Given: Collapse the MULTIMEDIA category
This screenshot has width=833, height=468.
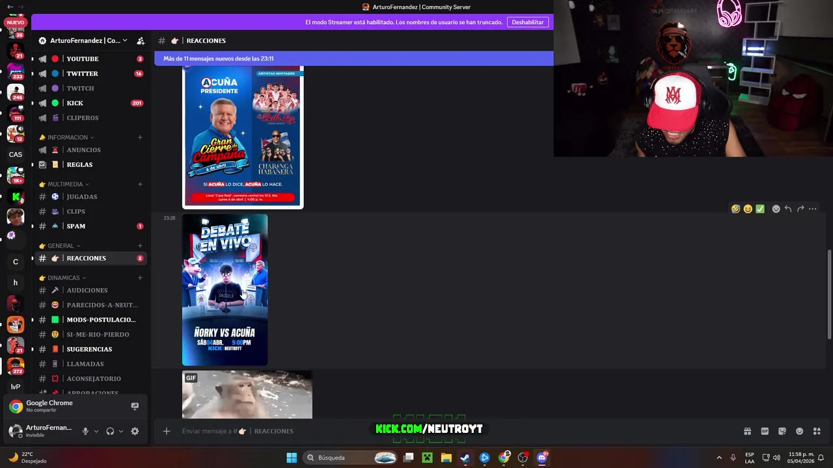Looking at the screenshot, I should (64, 184).
